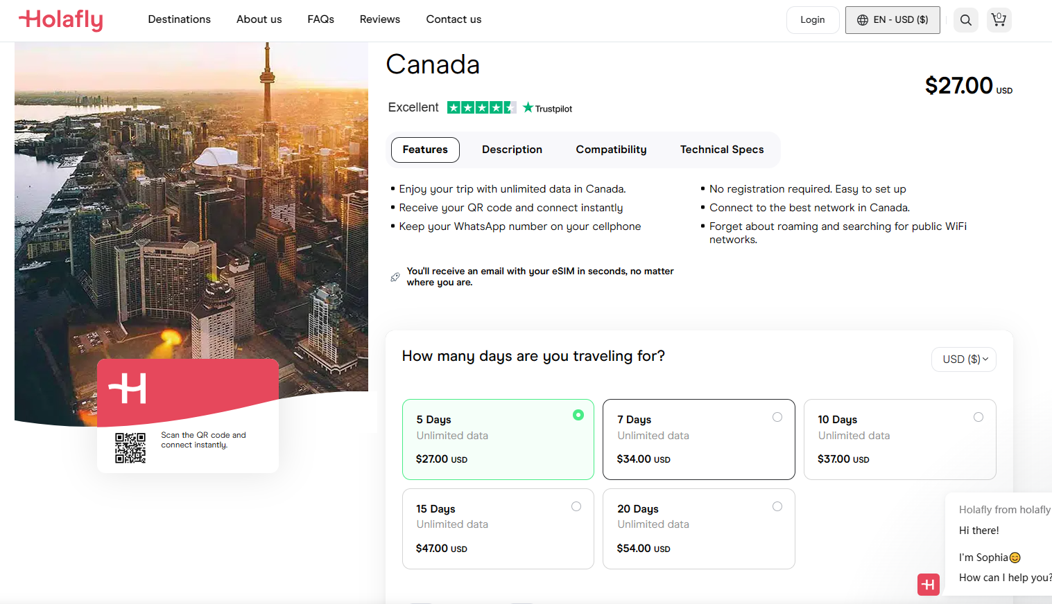
Task: Click the Trustpilot star rating
Action: point(481,107)
